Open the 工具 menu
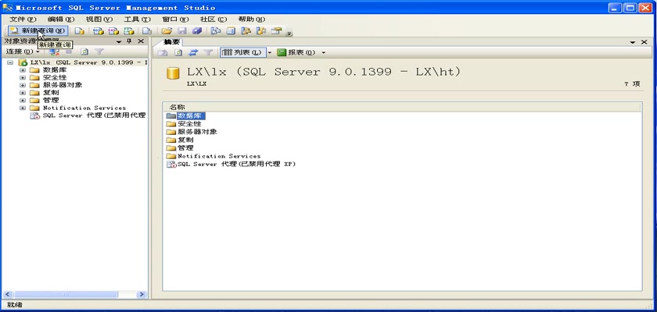Screen dimensions: 657x312 pos(137,19)
